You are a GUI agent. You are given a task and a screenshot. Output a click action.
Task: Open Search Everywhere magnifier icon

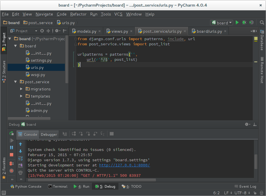262,23
